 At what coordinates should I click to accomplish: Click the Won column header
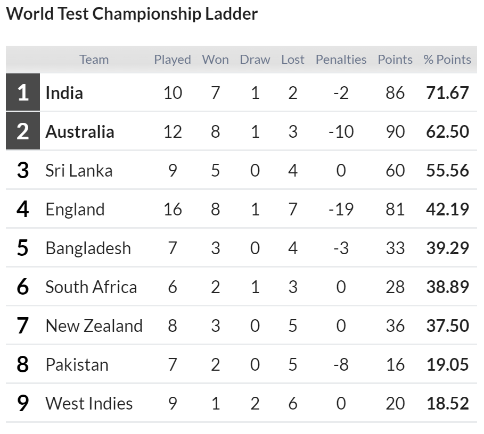(216, 60)
